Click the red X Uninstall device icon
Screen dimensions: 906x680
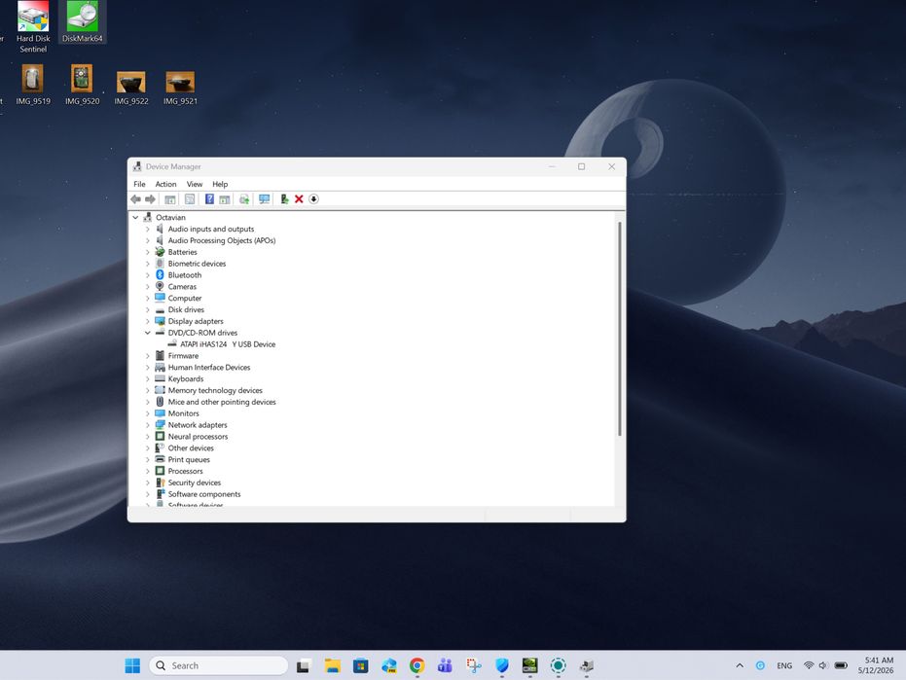(299, 199)
